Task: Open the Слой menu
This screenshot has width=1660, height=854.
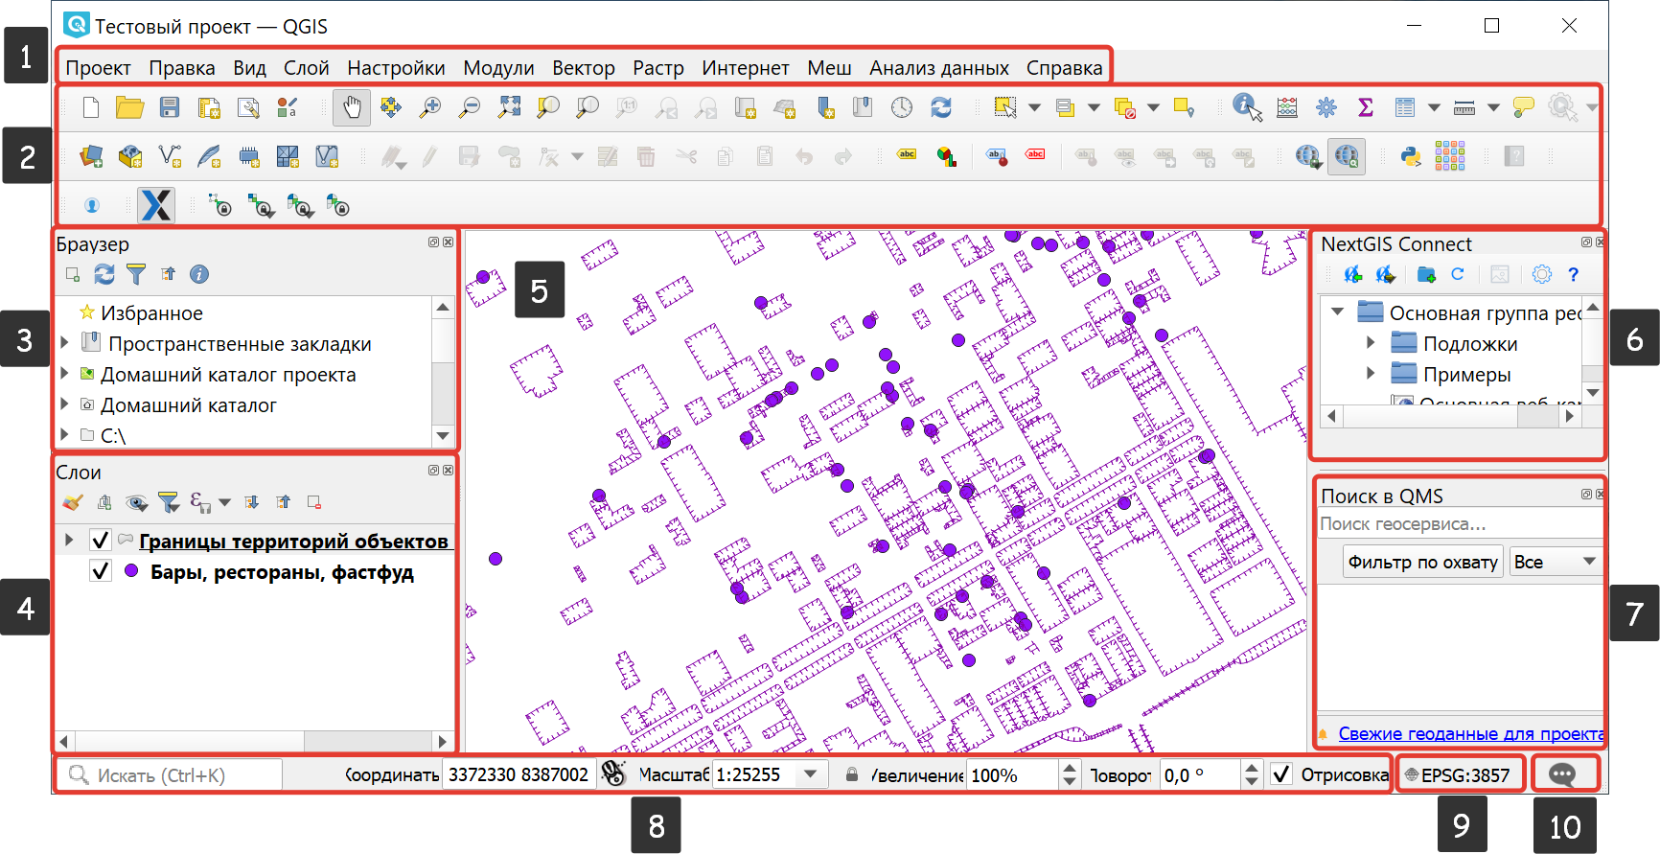Action: [x=306, y=68]
